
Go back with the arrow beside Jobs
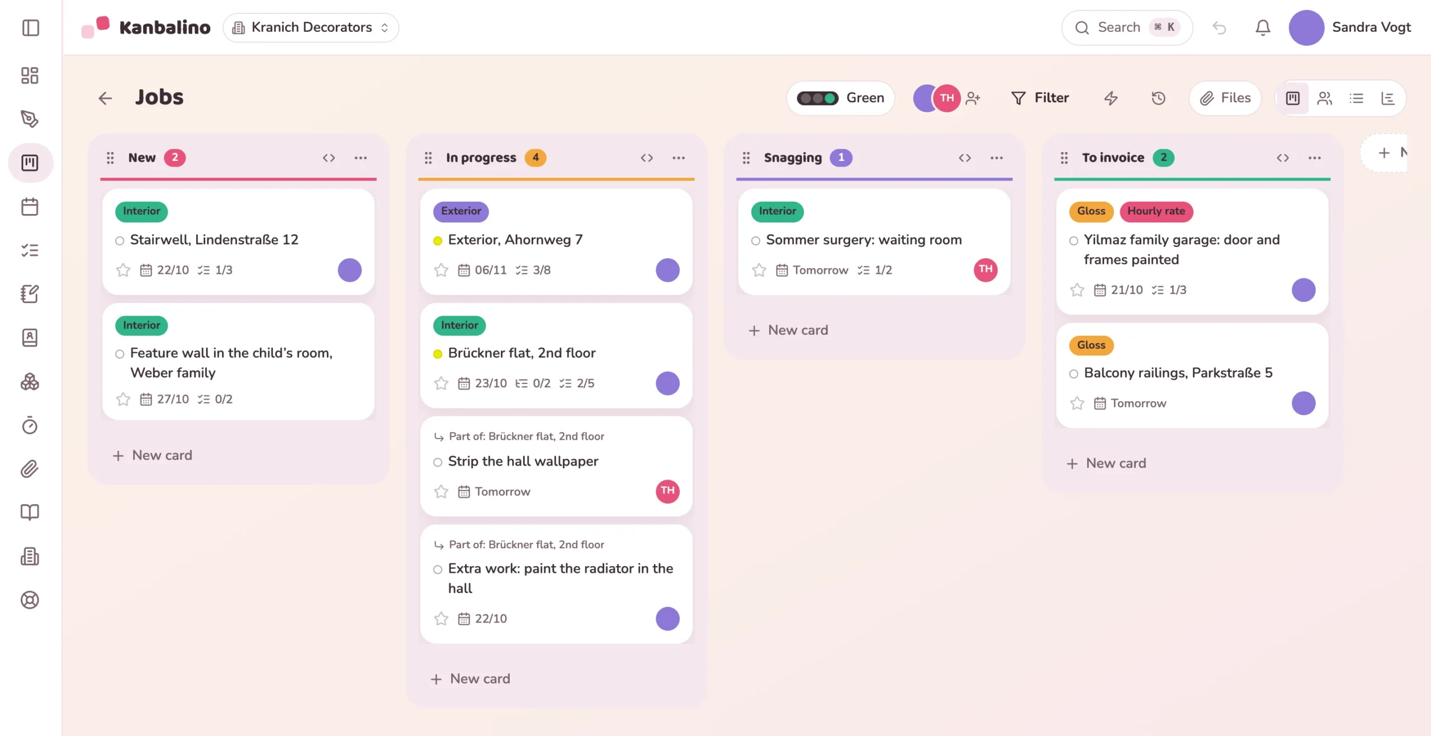[105, 98]
